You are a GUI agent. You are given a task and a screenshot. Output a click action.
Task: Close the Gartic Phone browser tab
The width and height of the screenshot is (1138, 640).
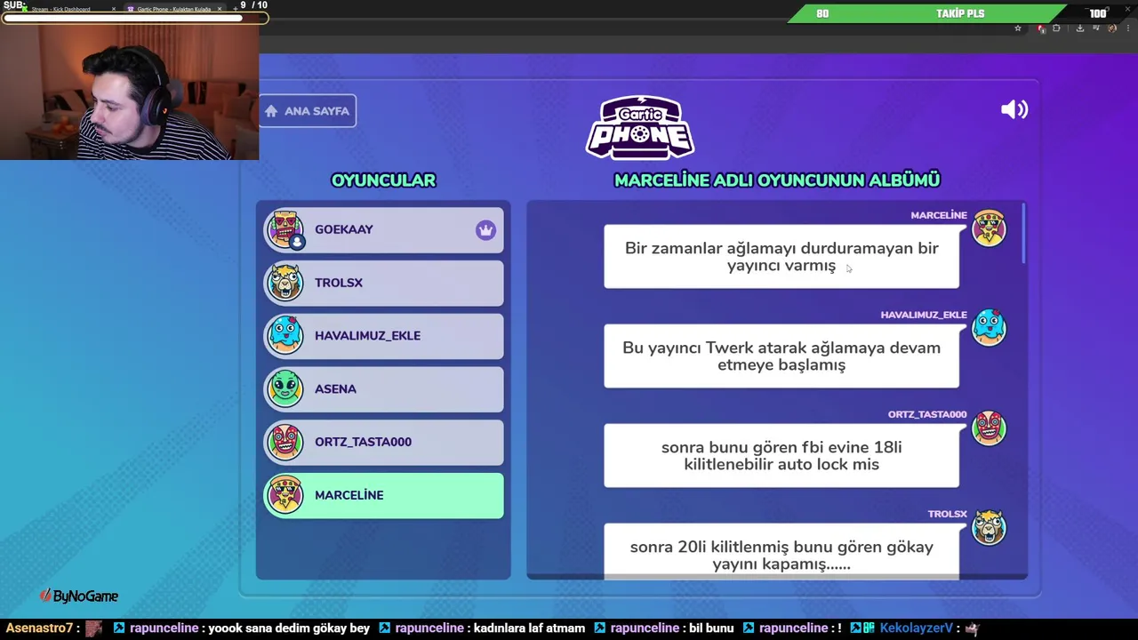[x=219, y=9]
